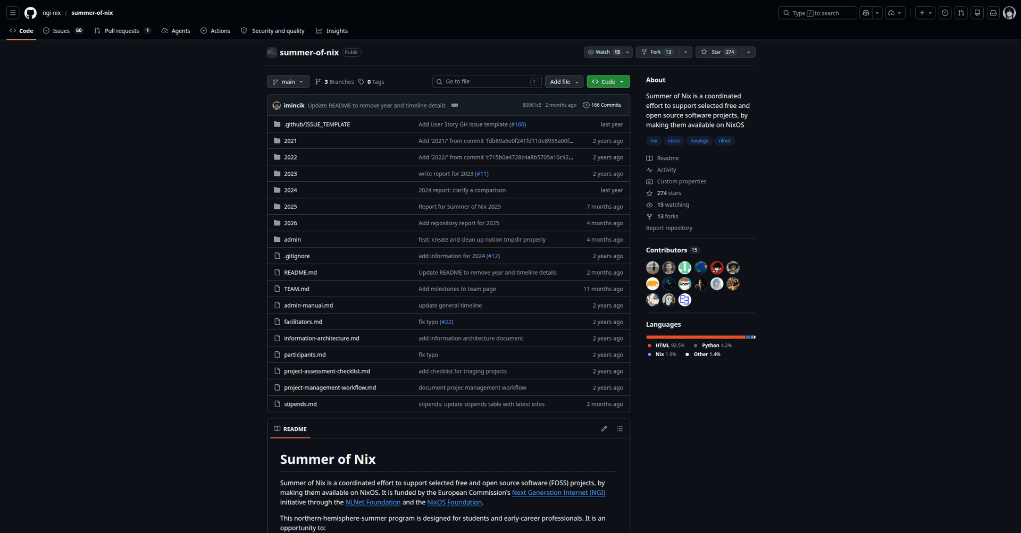
Task: Open the pull requests icon in top header
Action: tap(961, 13)
